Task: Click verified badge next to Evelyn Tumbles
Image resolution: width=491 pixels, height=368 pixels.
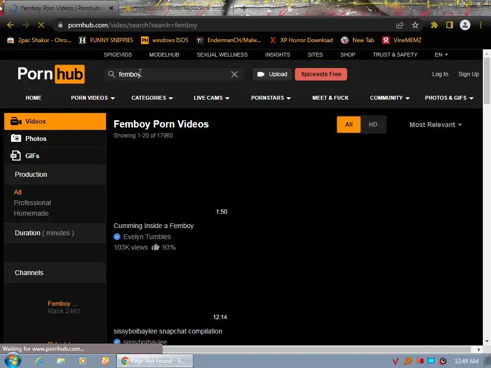Action: [117, 237]
